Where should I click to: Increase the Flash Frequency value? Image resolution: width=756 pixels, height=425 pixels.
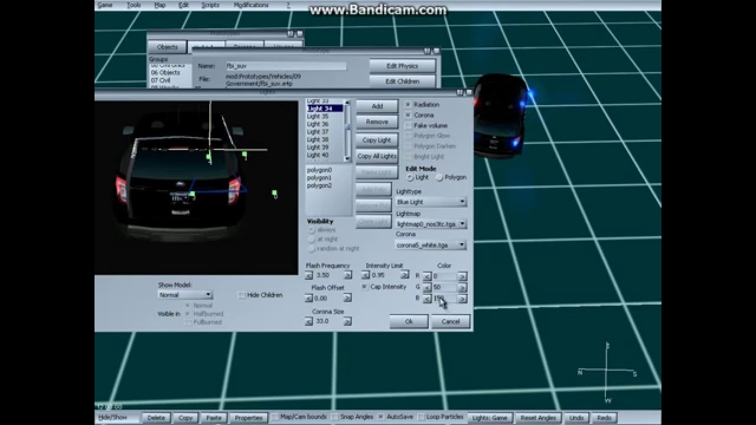pyautogui.click(x=347, y=275)
